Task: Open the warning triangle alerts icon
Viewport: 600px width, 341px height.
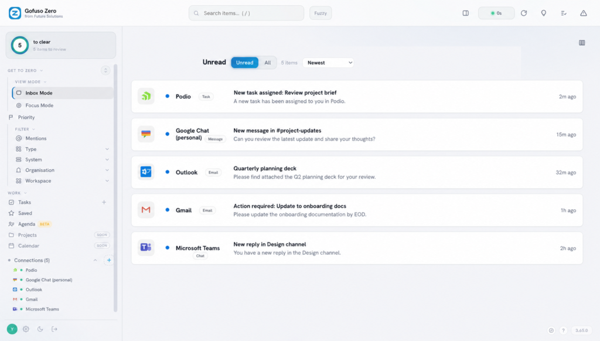Action: (583, 13)
